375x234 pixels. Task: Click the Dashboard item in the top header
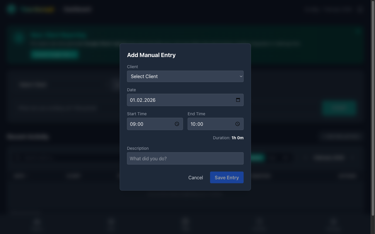click(77, 9)
